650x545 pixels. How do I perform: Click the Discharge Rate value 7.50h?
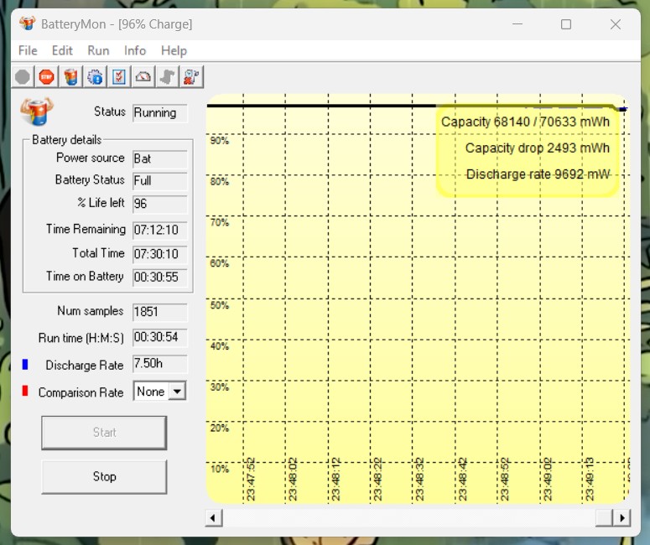(x=160, y=364)
